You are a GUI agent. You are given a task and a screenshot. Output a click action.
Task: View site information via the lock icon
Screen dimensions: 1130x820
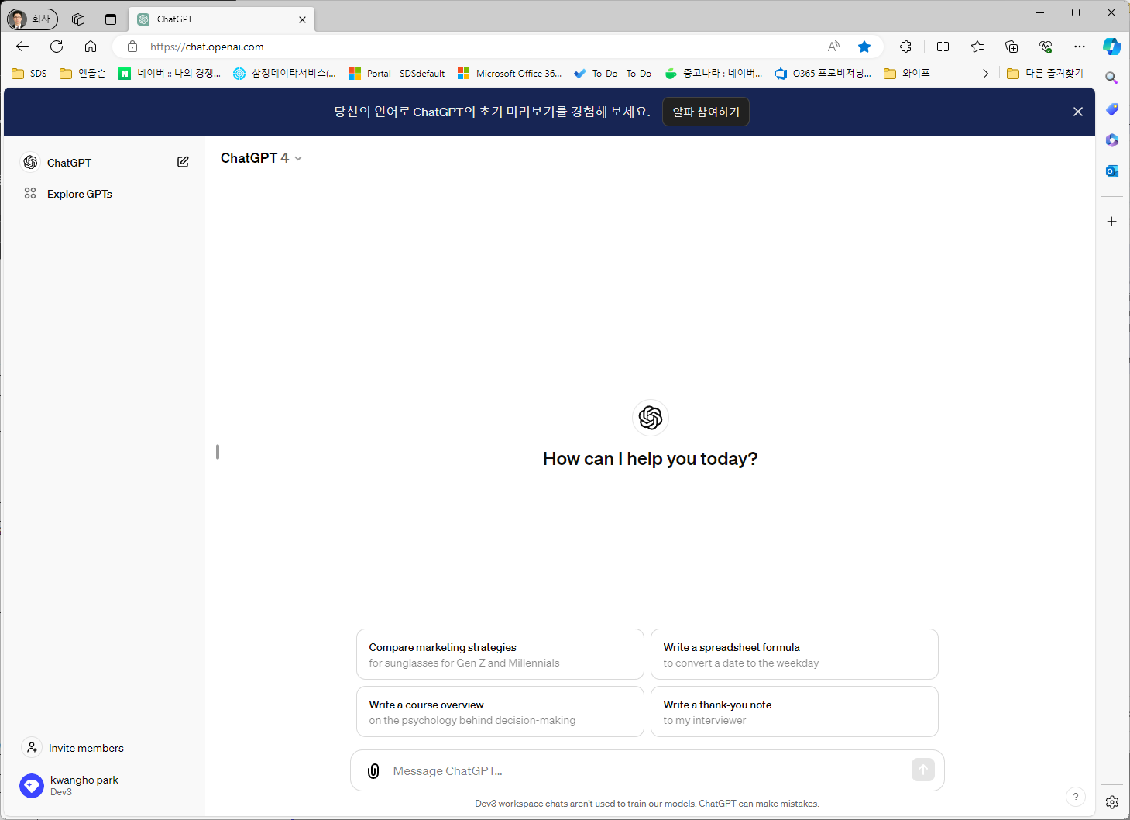click(132, 47)
